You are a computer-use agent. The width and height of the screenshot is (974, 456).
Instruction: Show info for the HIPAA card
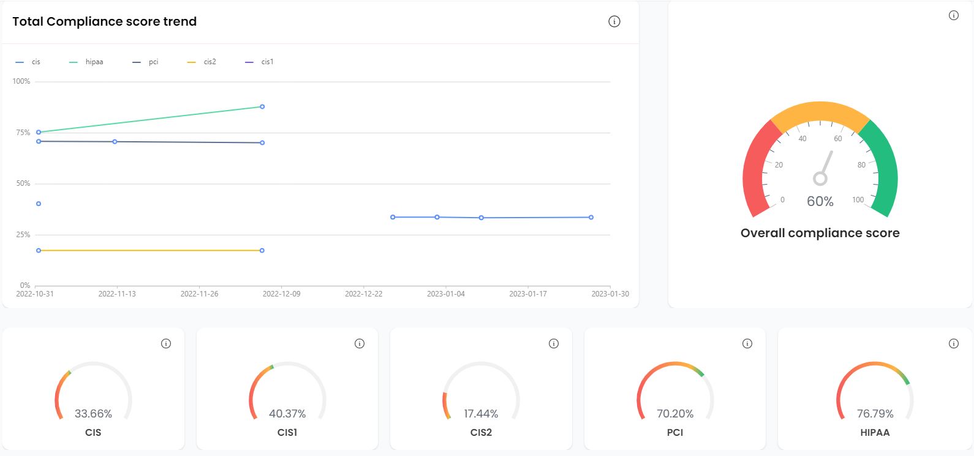coord(953,344)
